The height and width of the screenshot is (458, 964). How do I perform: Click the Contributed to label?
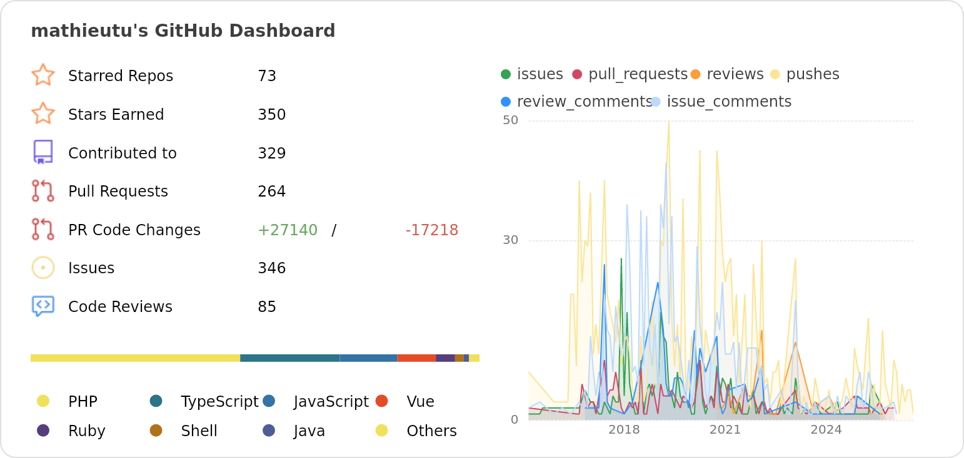click(x=123, y=153)
